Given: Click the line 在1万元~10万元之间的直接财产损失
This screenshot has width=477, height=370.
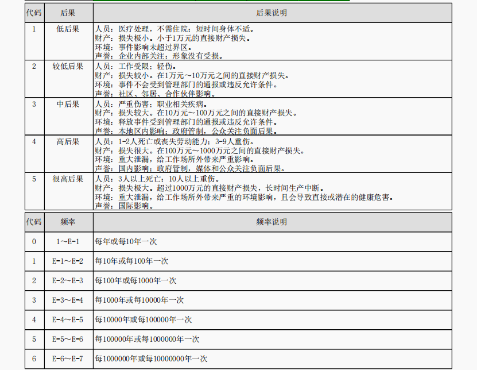Looking at the screenshot, I should pos(192,75).
